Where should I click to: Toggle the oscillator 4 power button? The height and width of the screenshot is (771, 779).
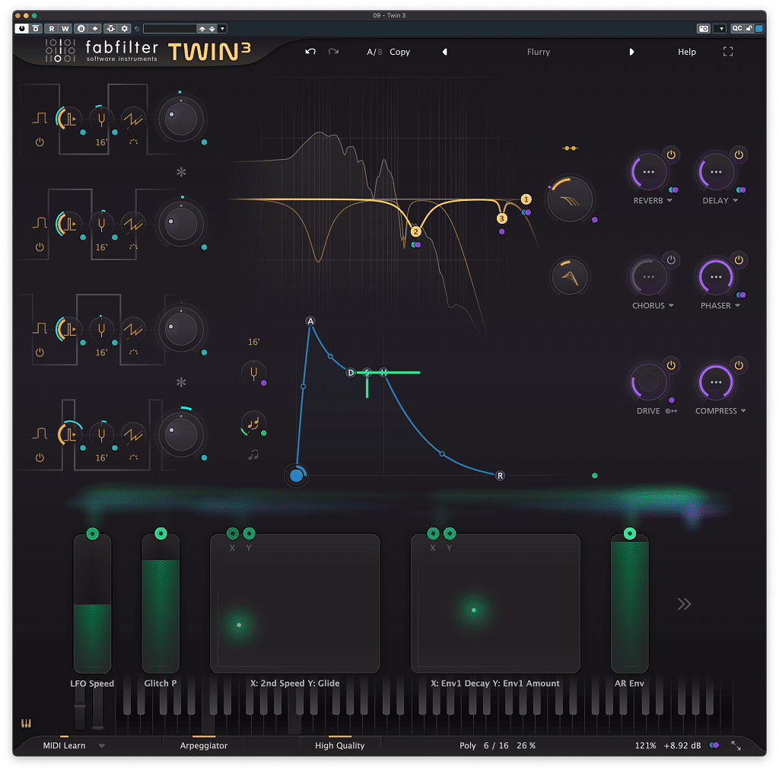(x=40, y=458)
